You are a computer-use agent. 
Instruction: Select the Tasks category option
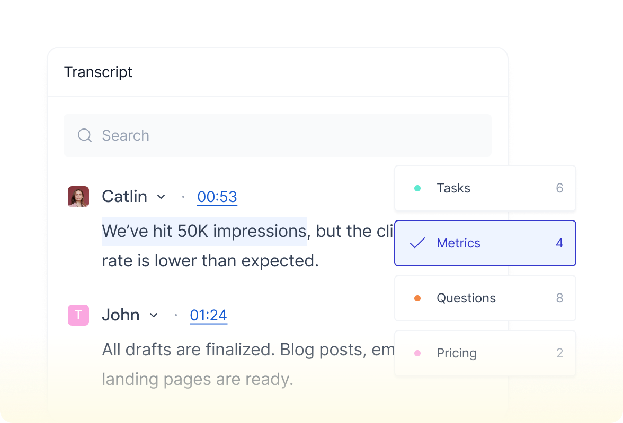tap(485, 188)
